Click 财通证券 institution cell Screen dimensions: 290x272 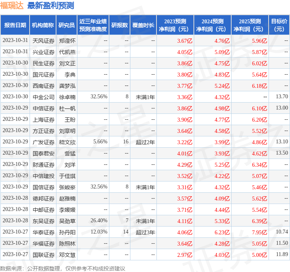[x=44, y=164]
